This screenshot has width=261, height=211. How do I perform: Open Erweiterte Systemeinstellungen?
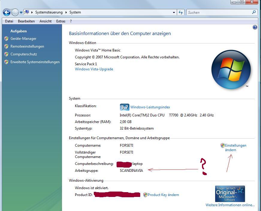[x=35, y=62]
